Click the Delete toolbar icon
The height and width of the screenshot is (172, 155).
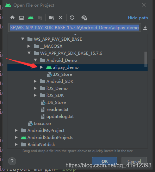click(61, 18)
